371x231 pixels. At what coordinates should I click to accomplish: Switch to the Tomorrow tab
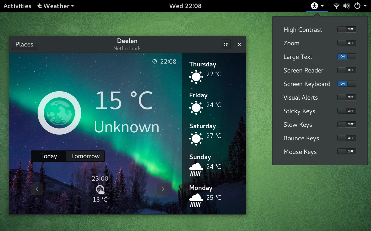pyautogui.click(x=85, y=156)
